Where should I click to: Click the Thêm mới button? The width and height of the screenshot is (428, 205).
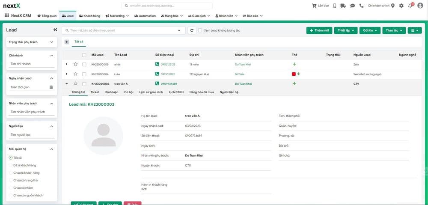319,30
